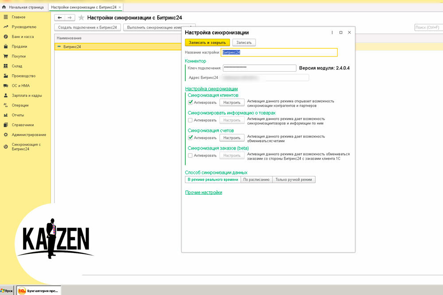Close the Настройка синхронизации dialog
Image resolution: width=443 pixels, height=295 pixels.
point(350,33)
